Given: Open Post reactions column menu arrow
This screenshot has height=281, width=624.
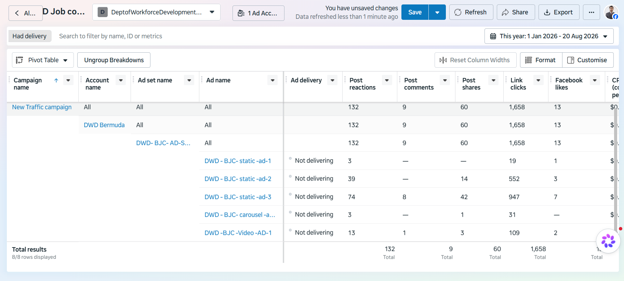Looking at the screenshot, I should [x=387, y=80].
